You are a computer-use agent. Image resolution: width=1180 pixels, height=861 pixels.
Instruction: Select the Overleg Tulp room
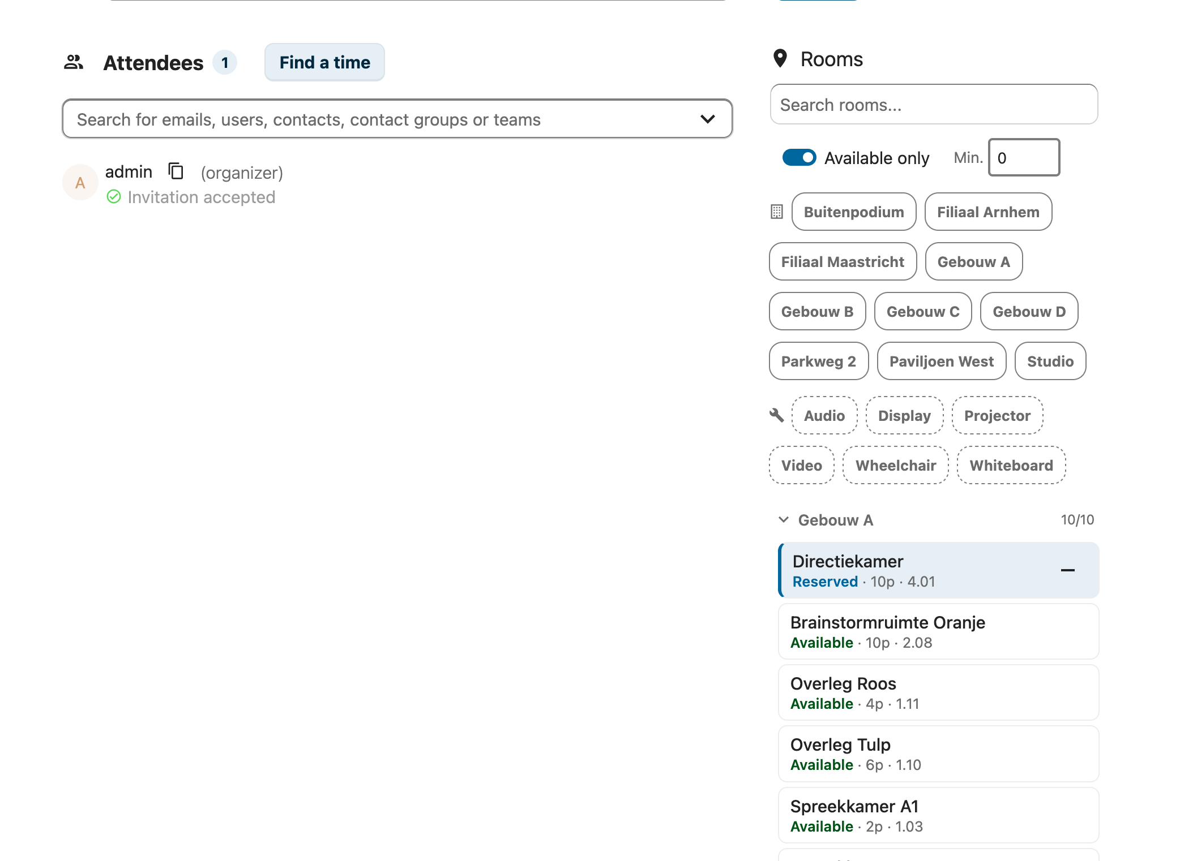[x=938, y=754]
